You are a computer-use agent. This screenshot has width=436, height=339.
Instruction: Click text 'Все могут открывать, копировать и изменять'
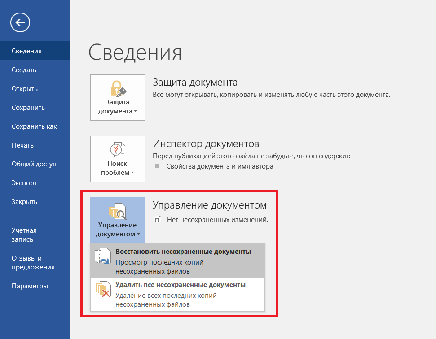tap(223, 95)
